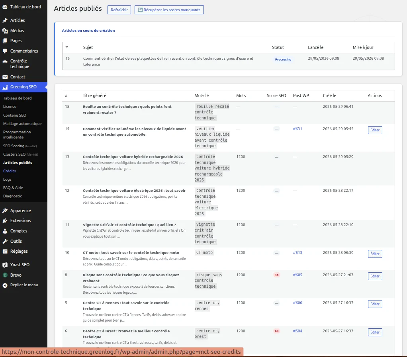
Task: Click the Contrôle technique car icon
Action: point(5,61)
